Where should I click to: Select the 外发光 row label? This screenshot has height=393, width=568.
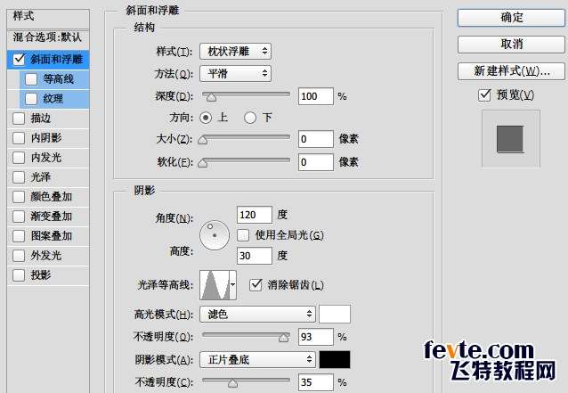point(46,255)
